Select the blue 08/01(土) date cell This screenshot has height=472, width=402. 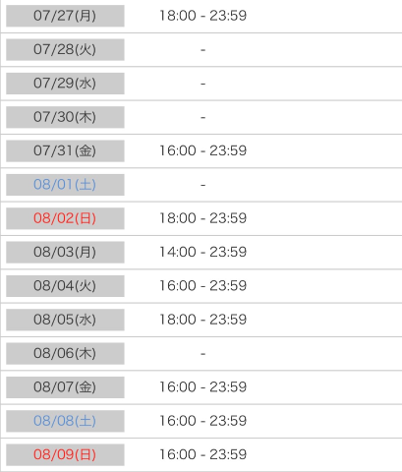click(x=65, y=185)
